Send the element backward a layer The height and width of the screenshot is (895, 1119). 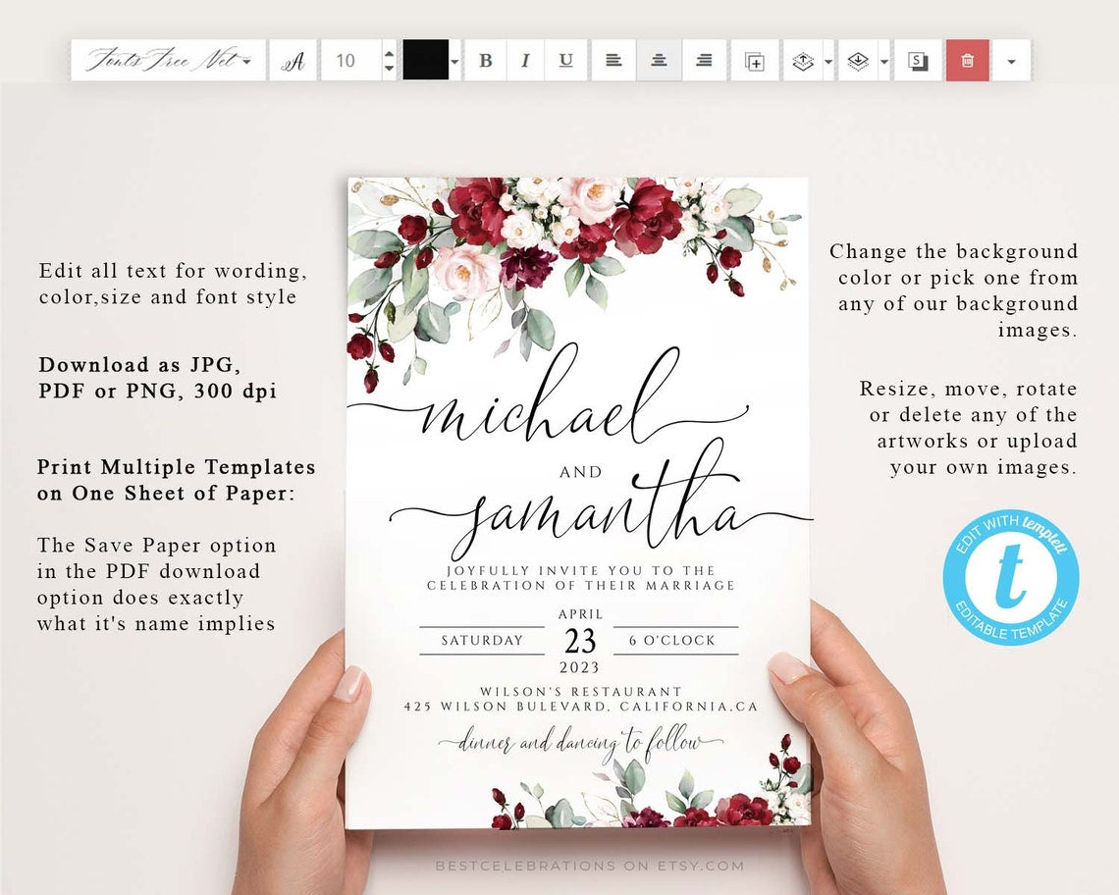[x=856, y=60]
